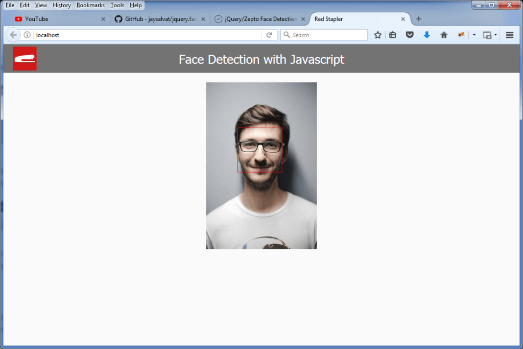Open the back button history dropdown

tap(13, 35)
